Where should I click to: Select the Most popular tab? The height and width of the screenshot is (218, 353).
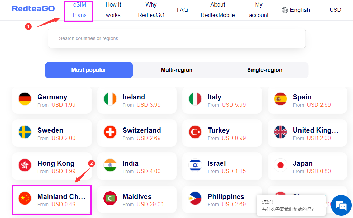click(89, 70)
